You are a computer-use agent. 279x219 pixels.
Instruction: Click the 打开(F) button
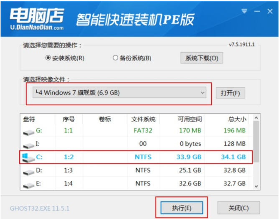[231, 93]
